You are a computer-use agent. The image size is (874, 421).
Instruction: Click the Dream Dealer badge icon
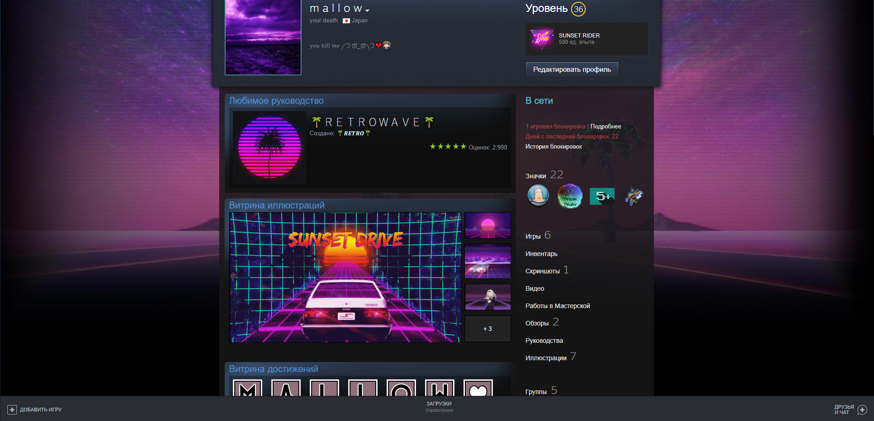[570, 196]
